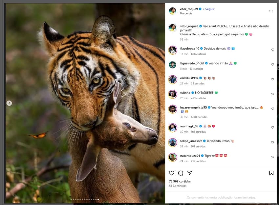Open the Morumbis location link
Viewport: 279px width, 205px height.
click(186, 13)
